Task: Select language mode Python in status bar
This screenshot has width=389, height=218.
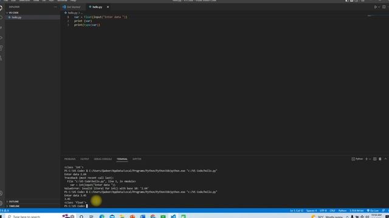Action: click(342, 211)
